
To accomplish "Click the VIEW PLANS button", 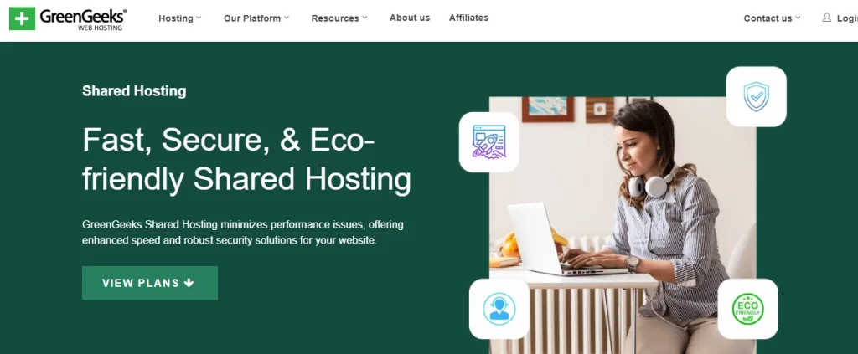I will pos(150,283).
